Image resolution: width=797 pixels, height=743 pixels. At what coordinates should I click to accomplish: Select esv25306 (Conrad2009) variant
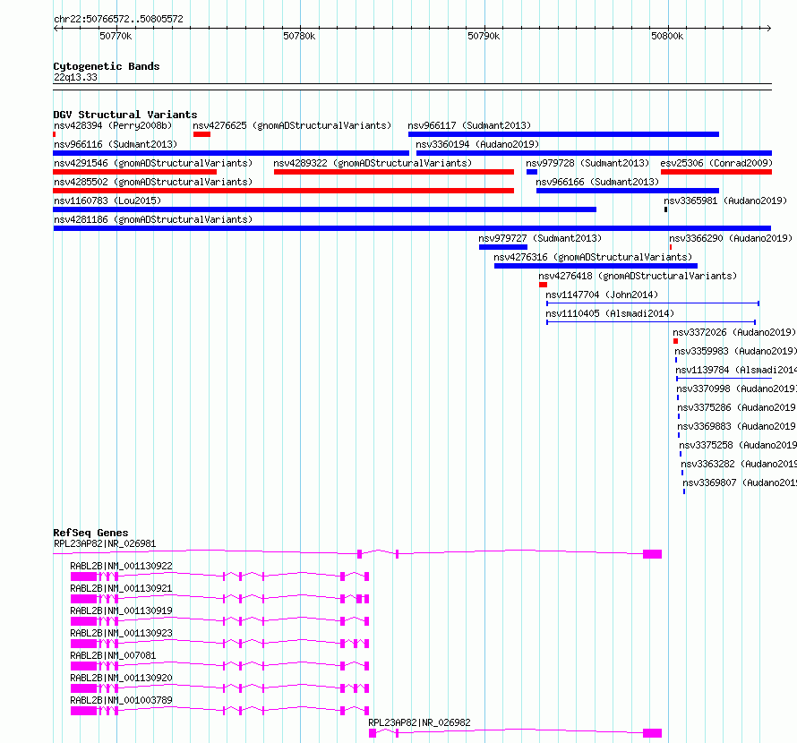click(x=716, y=163)
